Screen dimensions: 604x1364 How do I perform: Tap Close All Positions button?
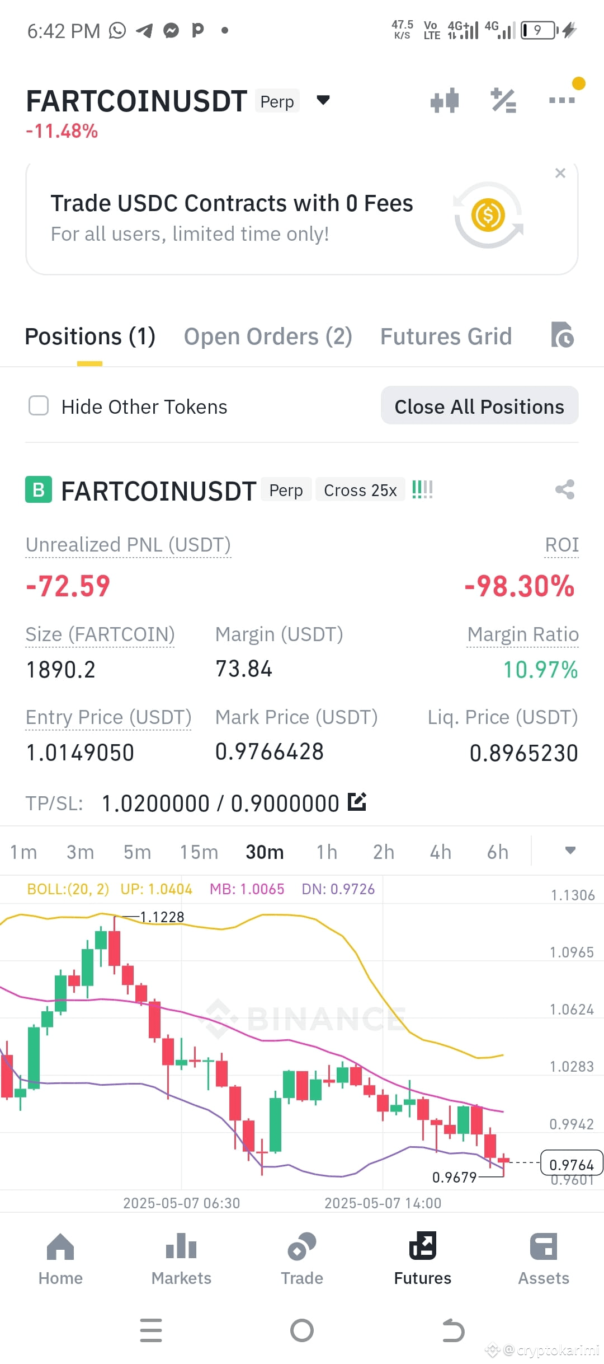(479, 406)
